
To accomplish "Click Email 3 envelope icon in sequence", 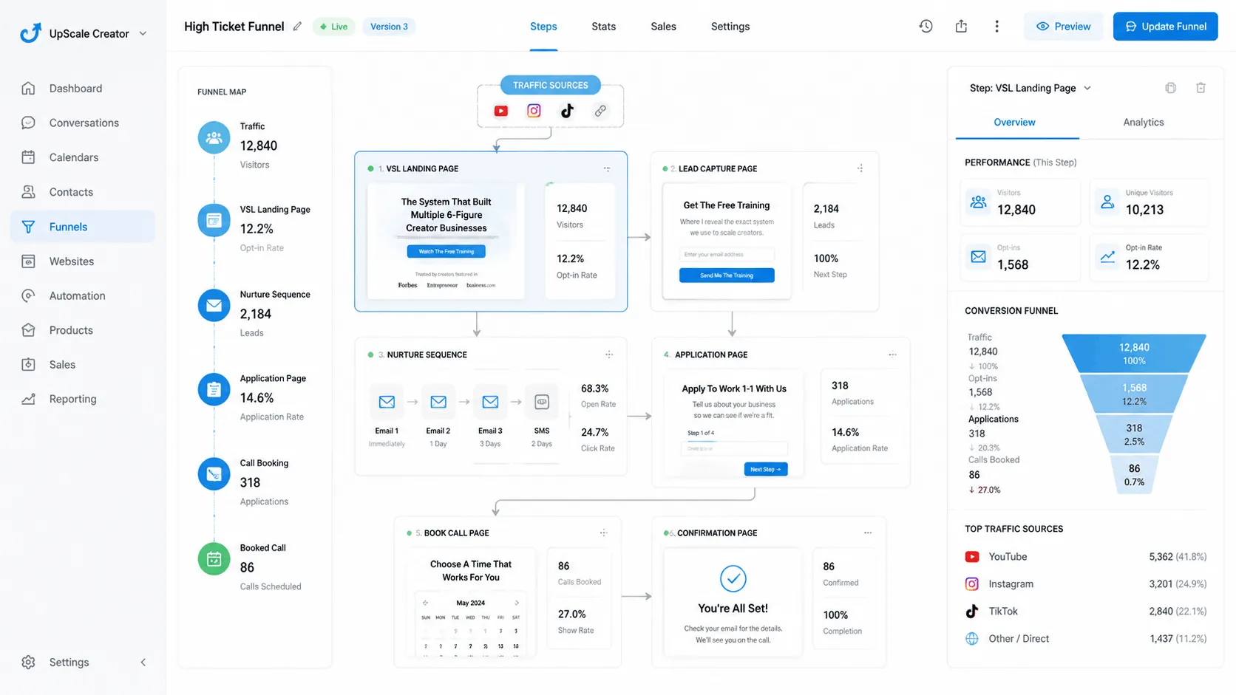I will [490, 402].
